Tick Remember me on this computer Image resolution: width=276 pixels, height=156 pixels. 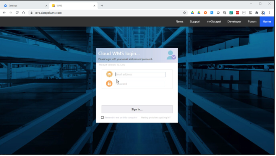(102, 117)
